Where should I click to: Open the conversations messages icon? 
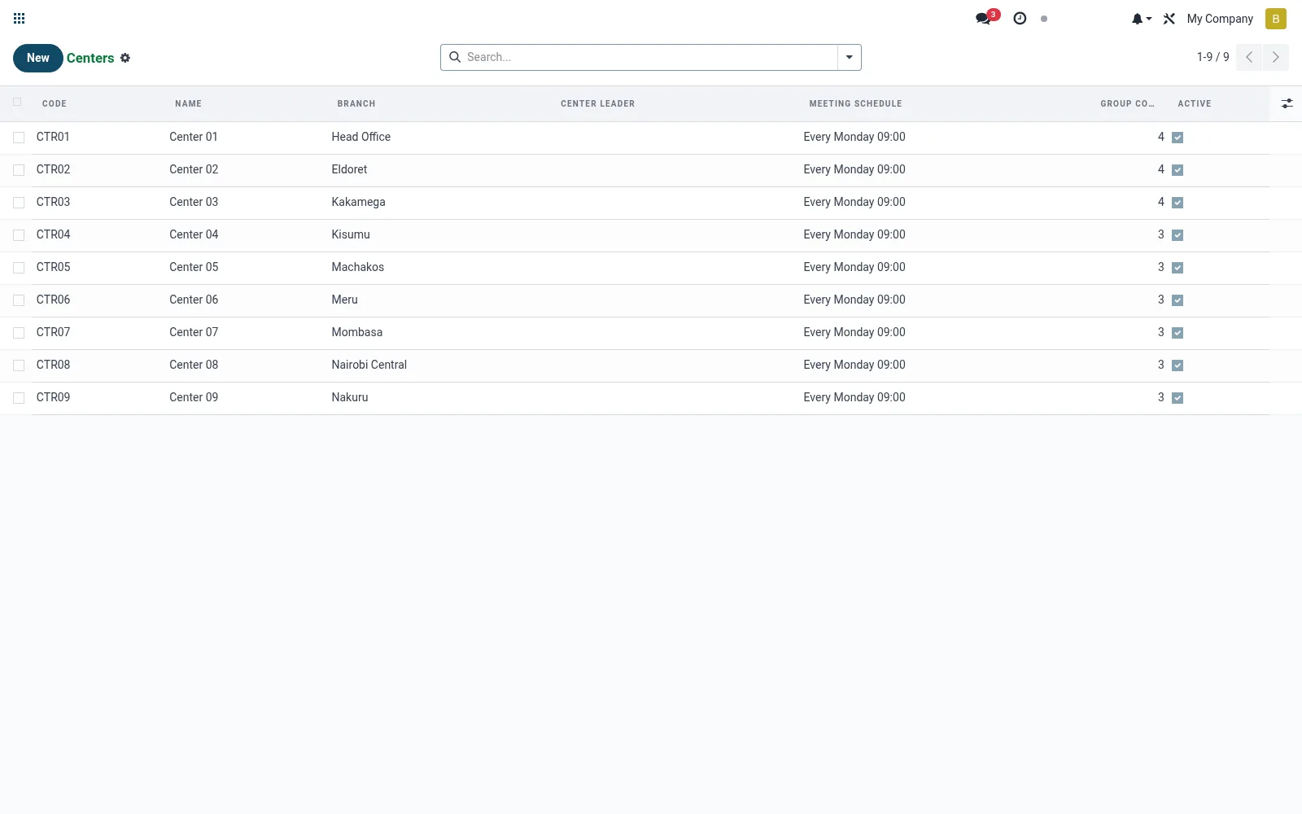[x=985, y=19]
